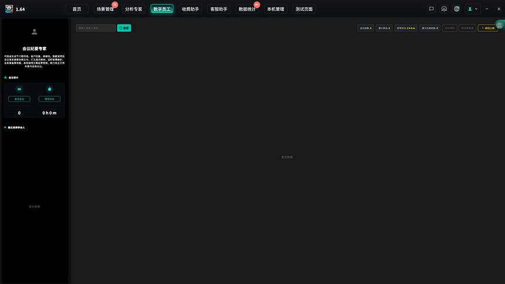The width and height of the screenshot is (505, 284).
Task: Click the video camera icon in stats card
Action: click(x=19, y=89)
